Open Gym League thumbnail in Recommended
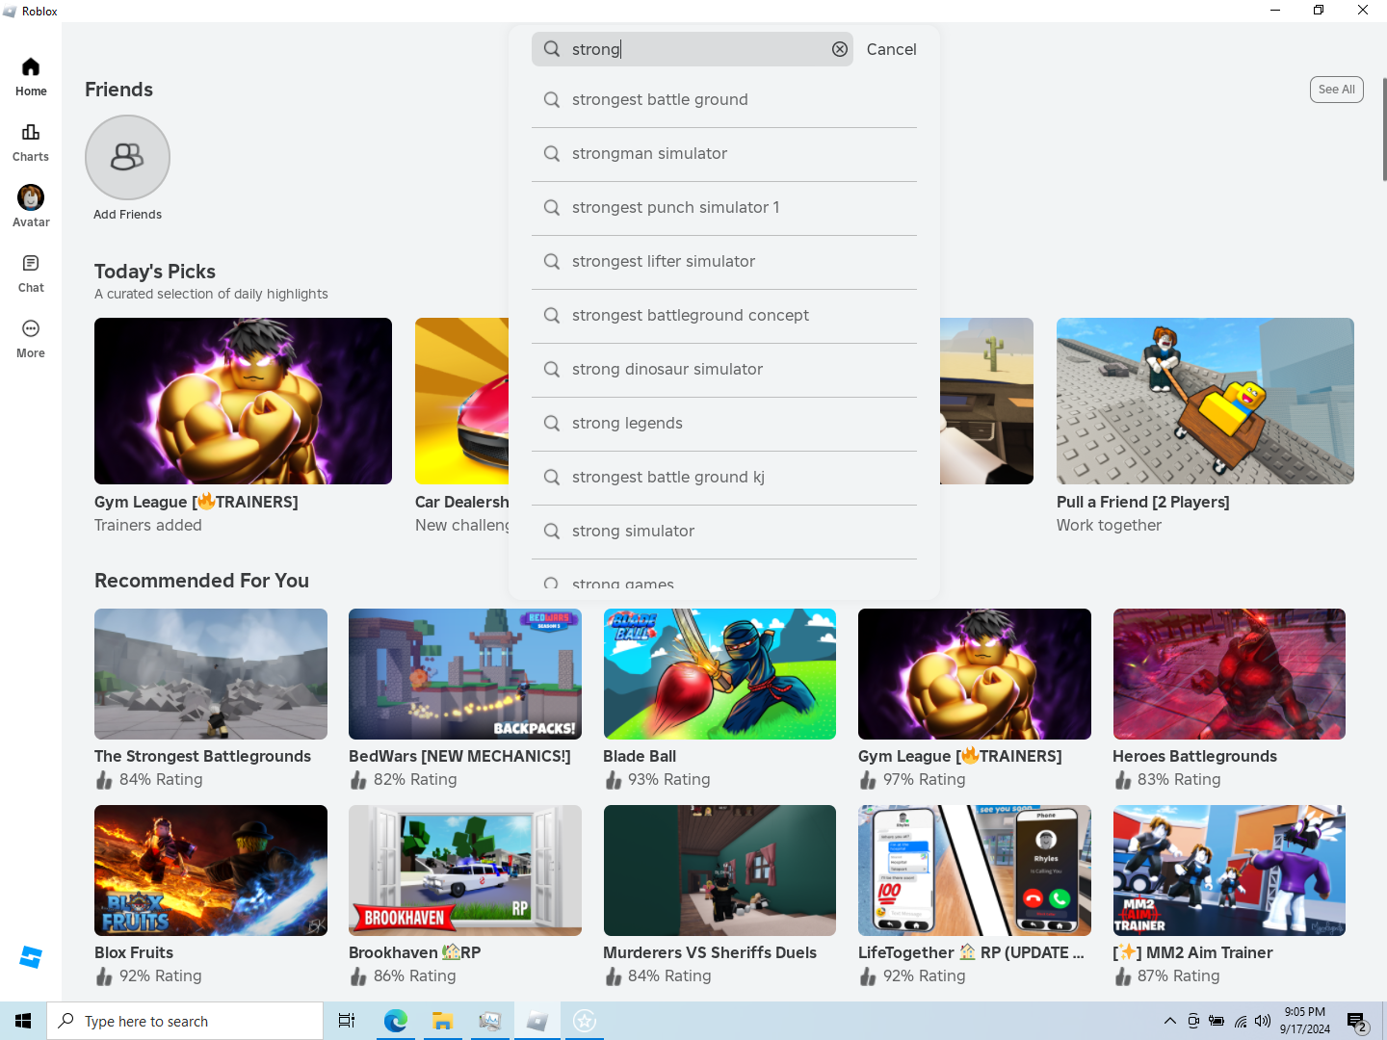Viewport: 1387px width, 1040px height. tap(975, 674)
